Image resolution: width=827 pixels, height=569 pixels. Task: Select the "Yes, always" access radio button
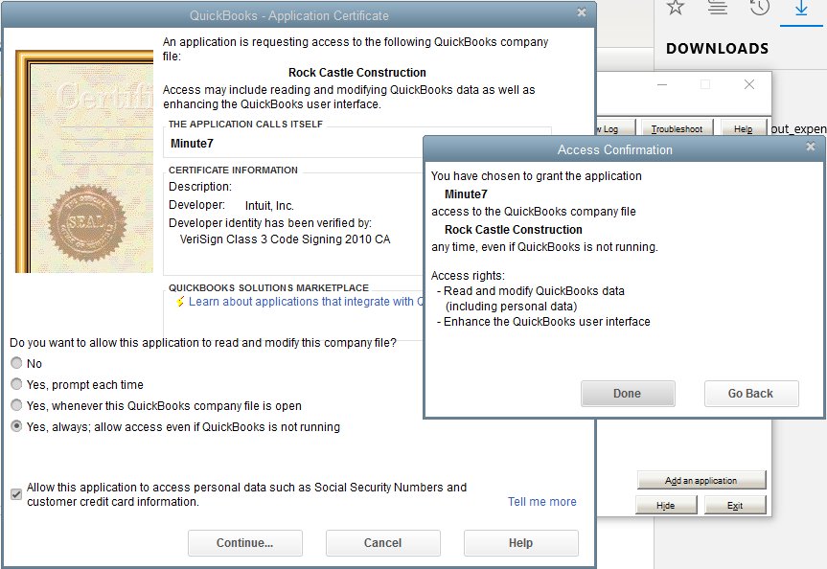pos(16,425)
